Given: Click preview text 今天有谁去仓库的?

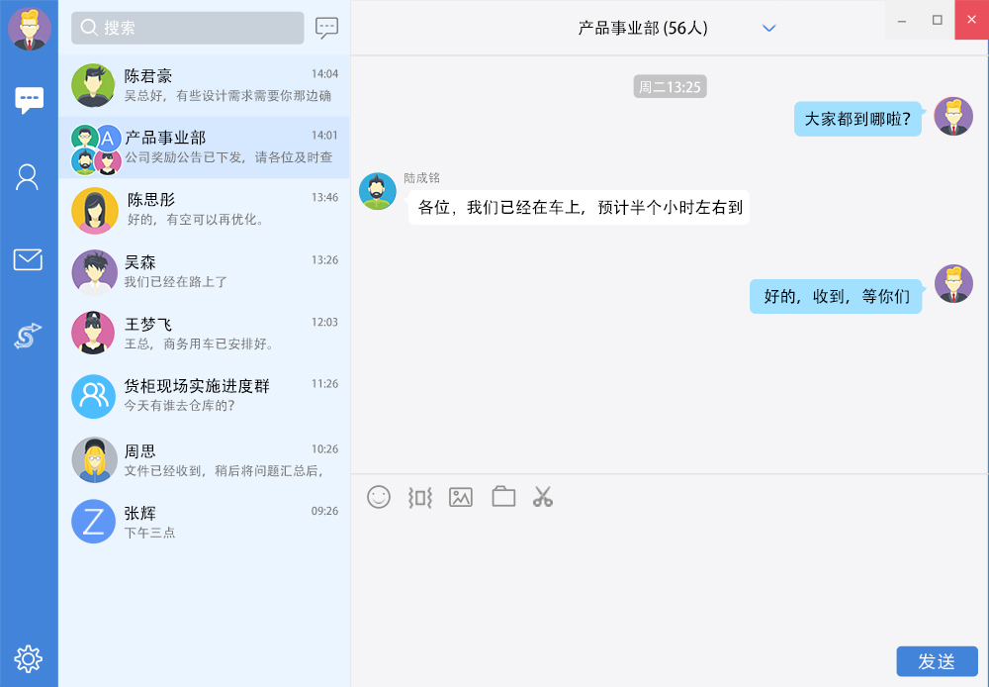Looking at the screenshot, I should tap(180, 406).
